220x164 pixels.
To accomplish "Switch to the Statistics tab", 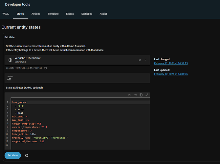I will tap(87, 14).
